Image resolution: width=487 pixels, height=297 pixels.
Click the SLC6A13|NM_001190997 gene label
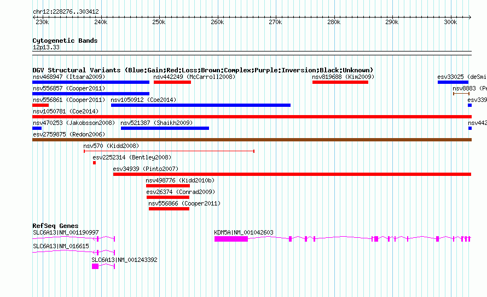tap(66, 232)
